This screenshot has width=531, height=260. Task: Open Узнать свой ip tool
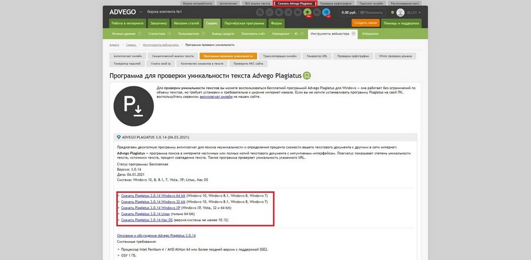tap(161, 64)
